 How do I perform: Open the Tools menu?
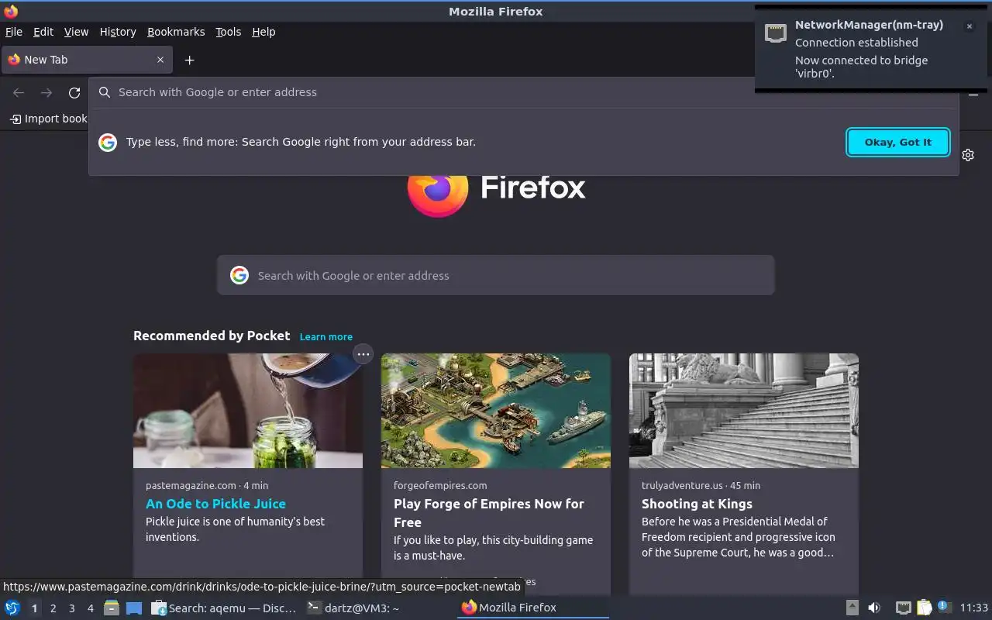pyautogui.click(x=229, y=32)
